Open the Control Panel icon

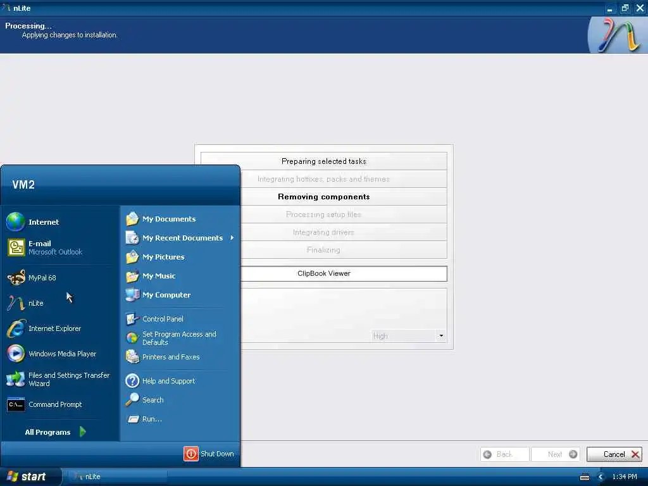132,319
